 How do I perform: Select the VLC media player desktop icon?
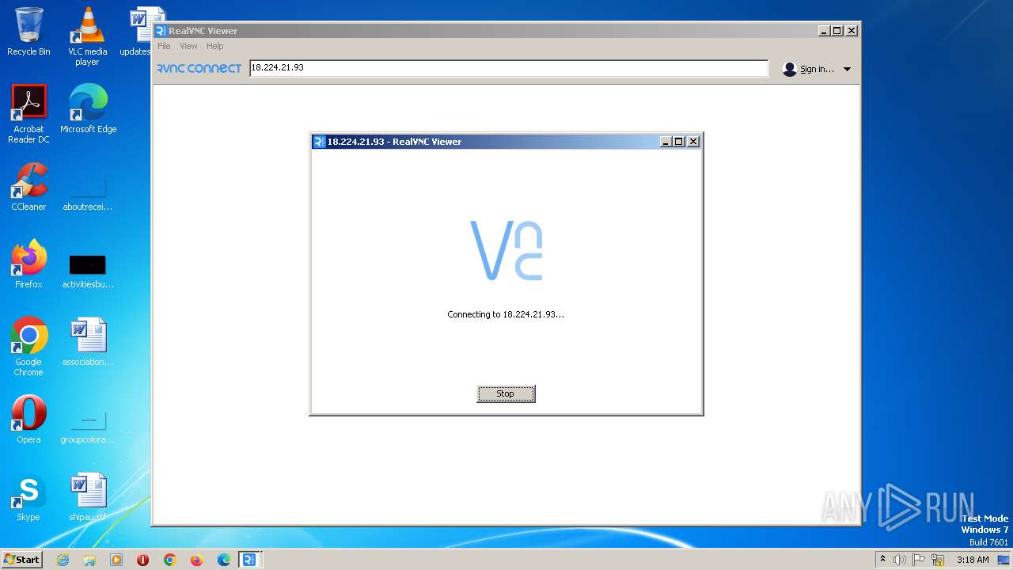87,36
